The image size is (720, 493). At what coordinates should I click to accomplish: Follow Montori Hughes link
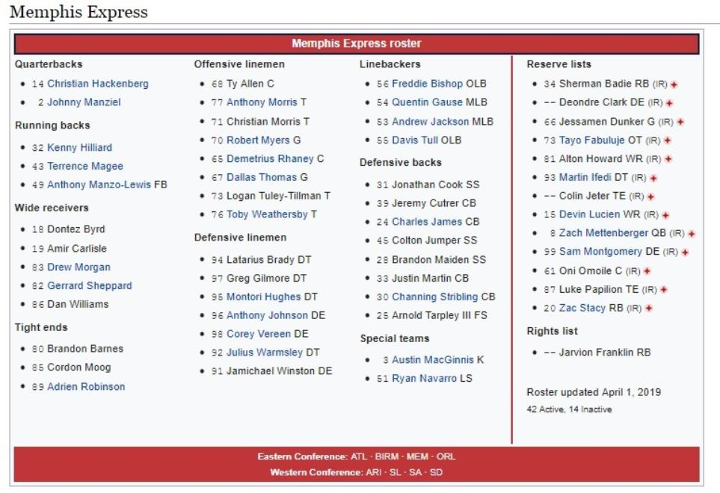264,297
